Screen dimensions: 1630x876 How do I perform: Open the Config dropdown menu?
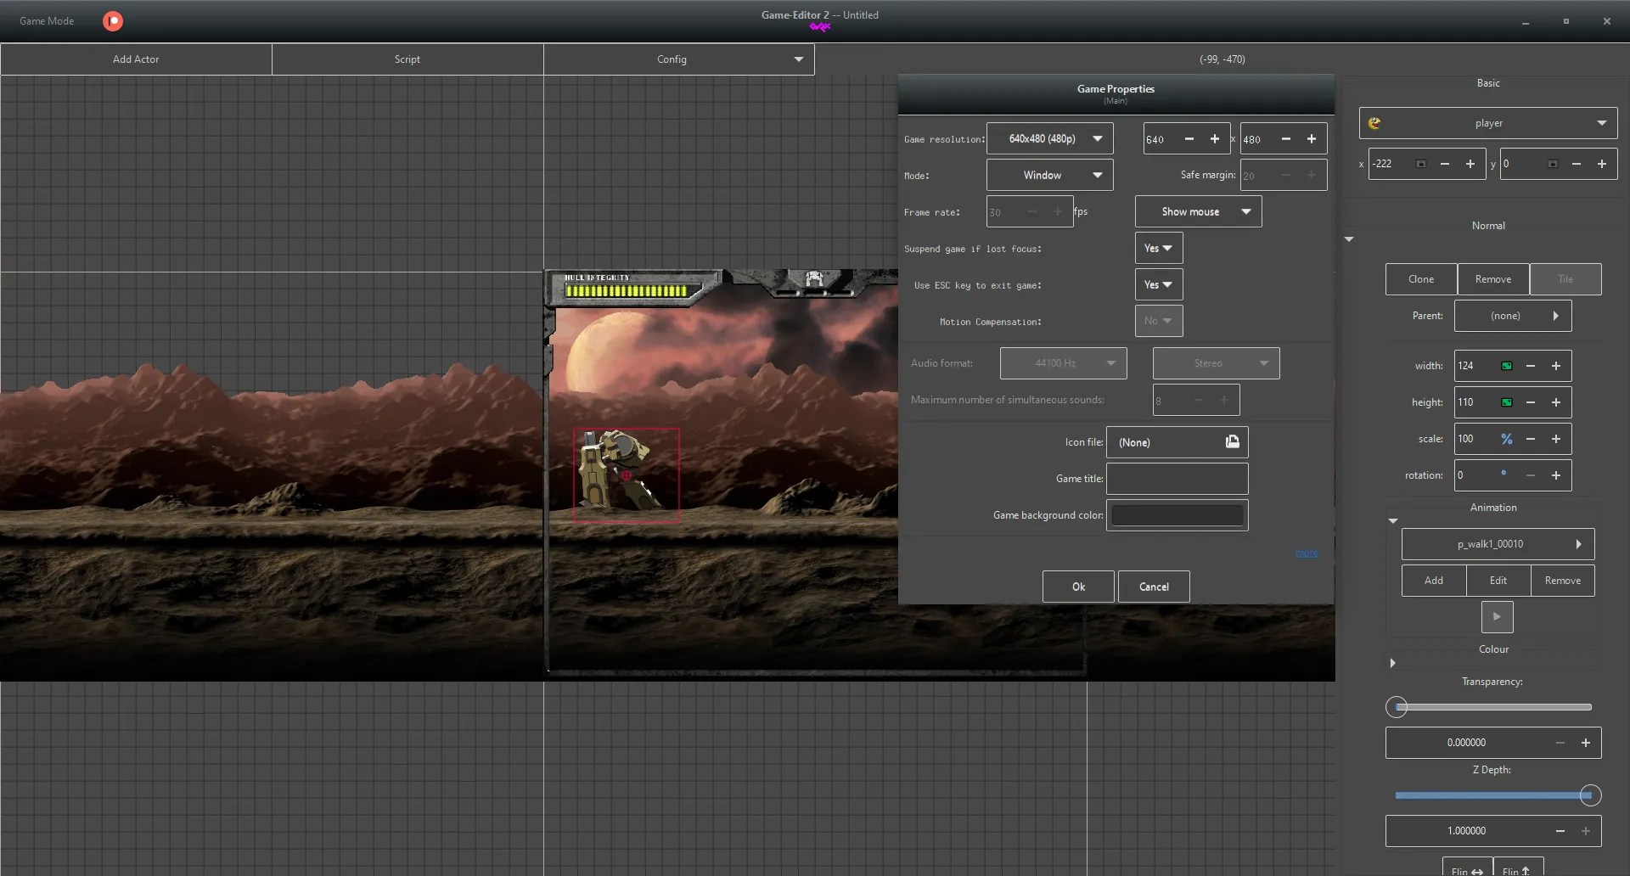(x=679, y=59)
